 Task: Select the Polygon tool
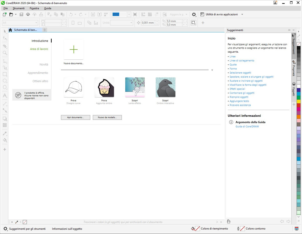point(5,87)
